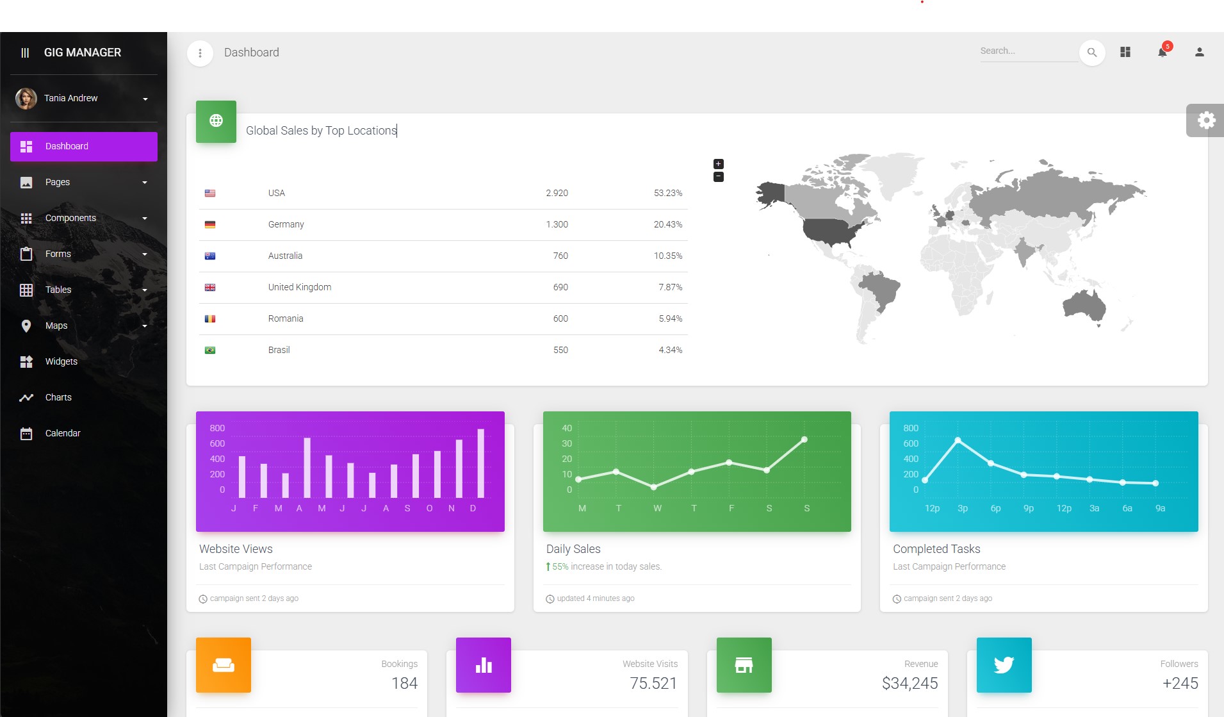
Task: Click the Romania flag icon
Action: coord(210,318)
